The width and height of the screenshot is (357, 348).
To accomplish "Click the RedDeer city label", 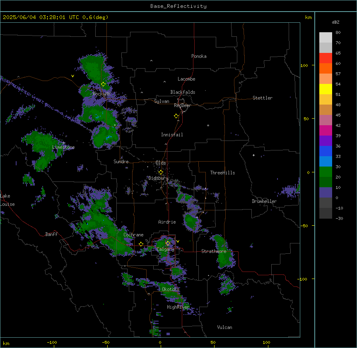I will coord(182,105).
